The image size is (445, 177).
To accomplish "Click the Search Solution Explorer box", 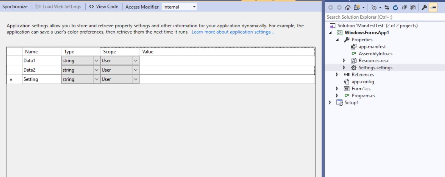I will click(384, 17).
